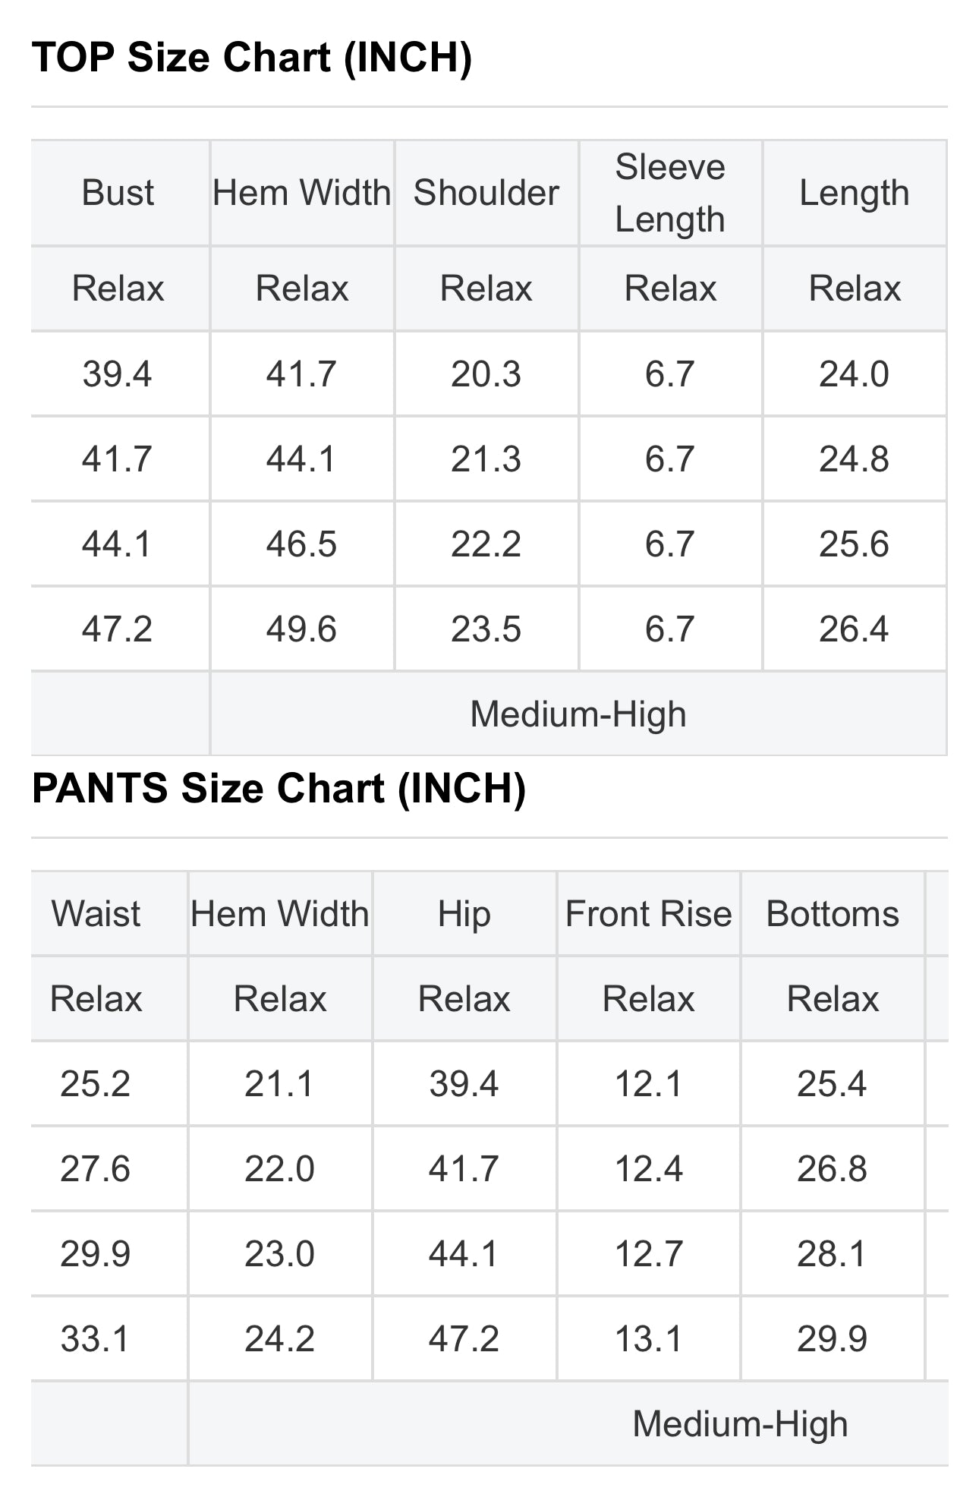Select the top length value 26.4
979x1494 pixels.
point(854,629)
